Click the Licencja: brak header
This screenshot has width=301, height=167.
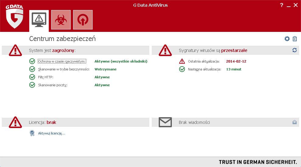pos(42,122)
